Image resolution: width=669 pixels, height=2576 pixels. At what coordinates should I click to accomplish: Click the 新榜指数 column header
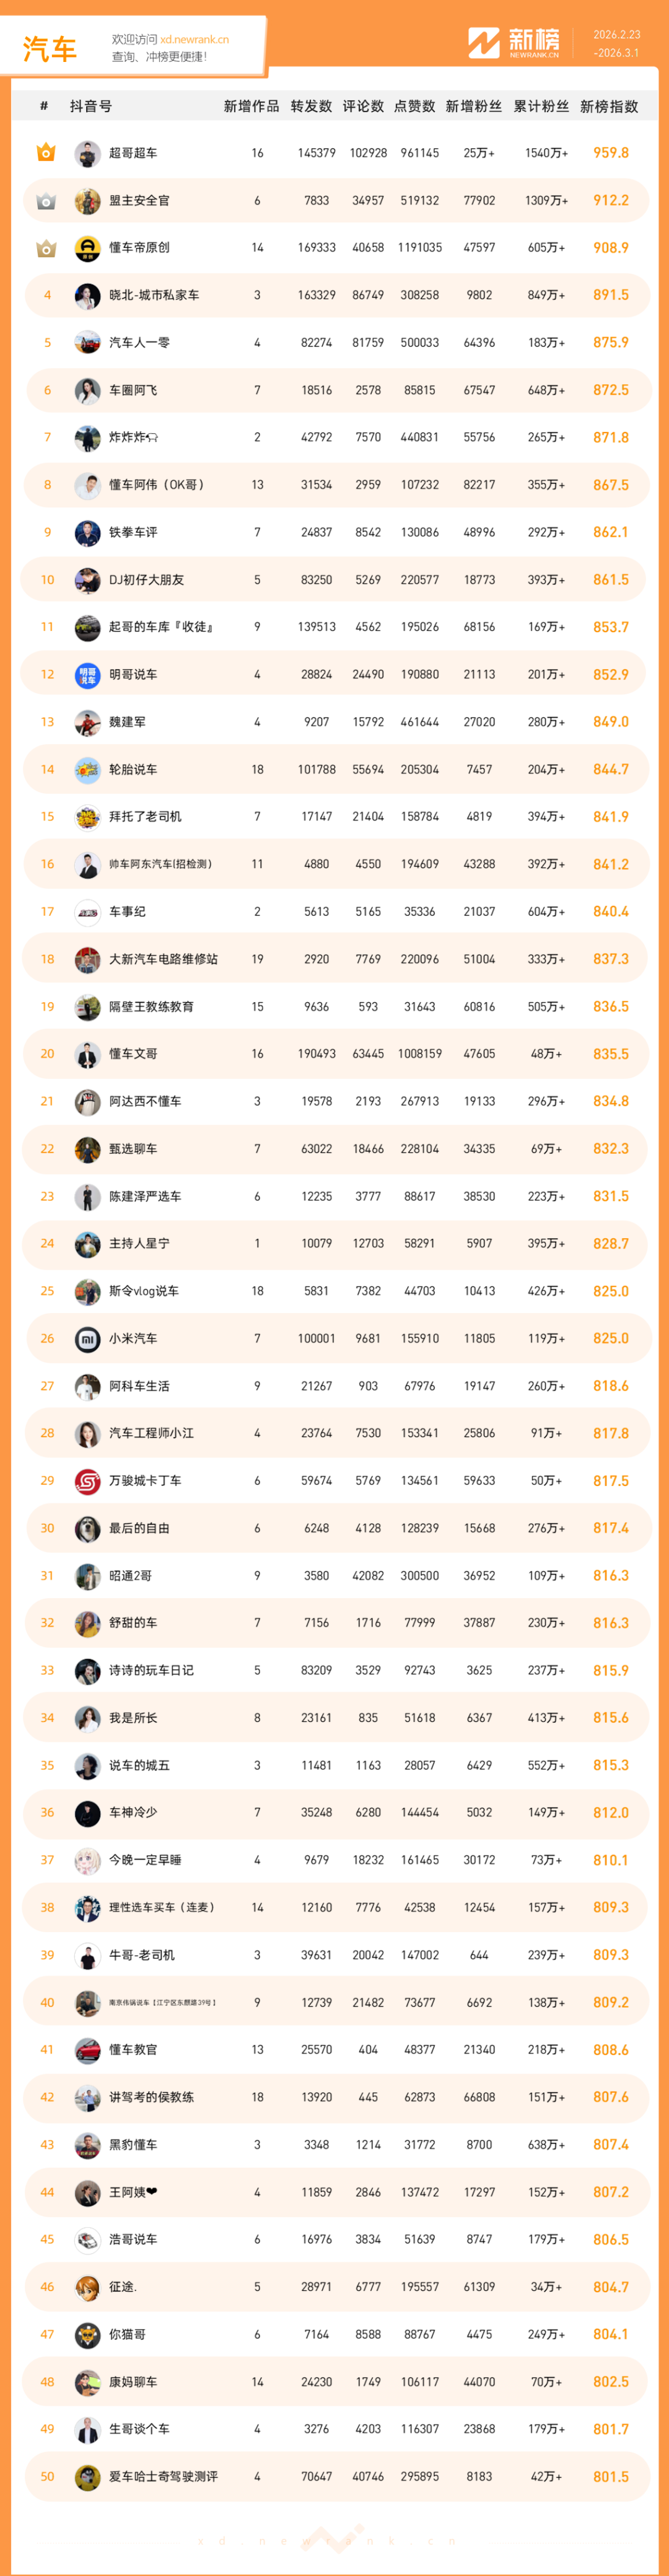pos(609,107)
